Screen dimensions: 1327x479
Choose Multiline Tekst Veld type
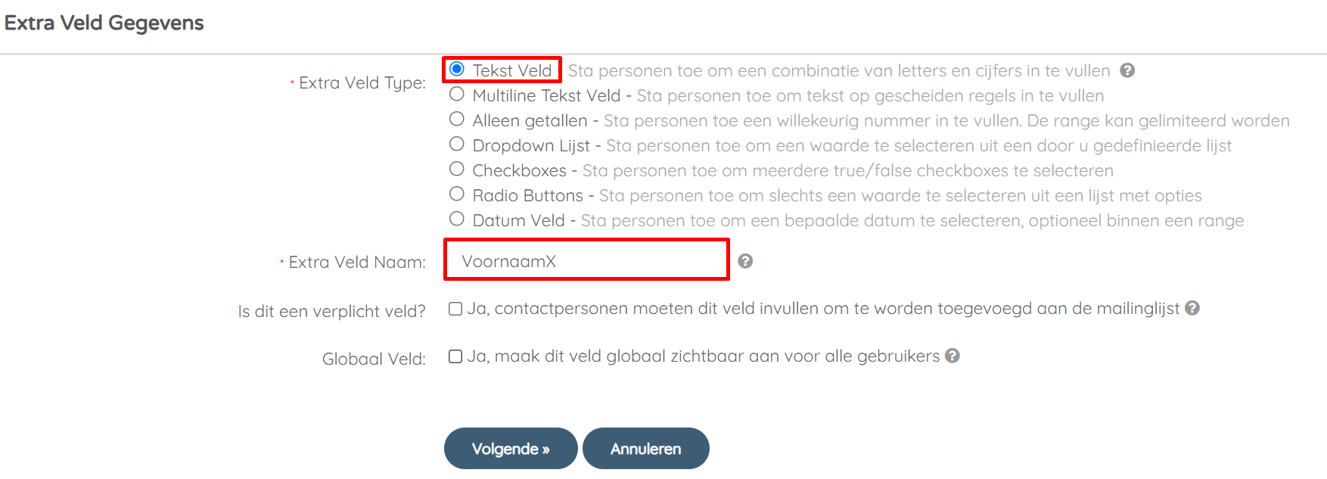click(x=457, y=95)
